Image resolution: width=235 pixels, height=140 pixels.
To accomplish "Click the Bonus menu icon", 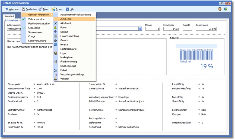I will click(56, 28).
